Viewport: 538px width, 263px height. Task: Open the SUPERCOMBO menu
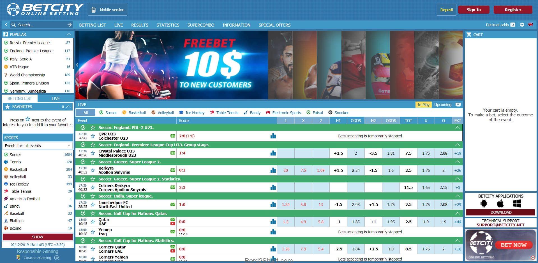point(201,25)
